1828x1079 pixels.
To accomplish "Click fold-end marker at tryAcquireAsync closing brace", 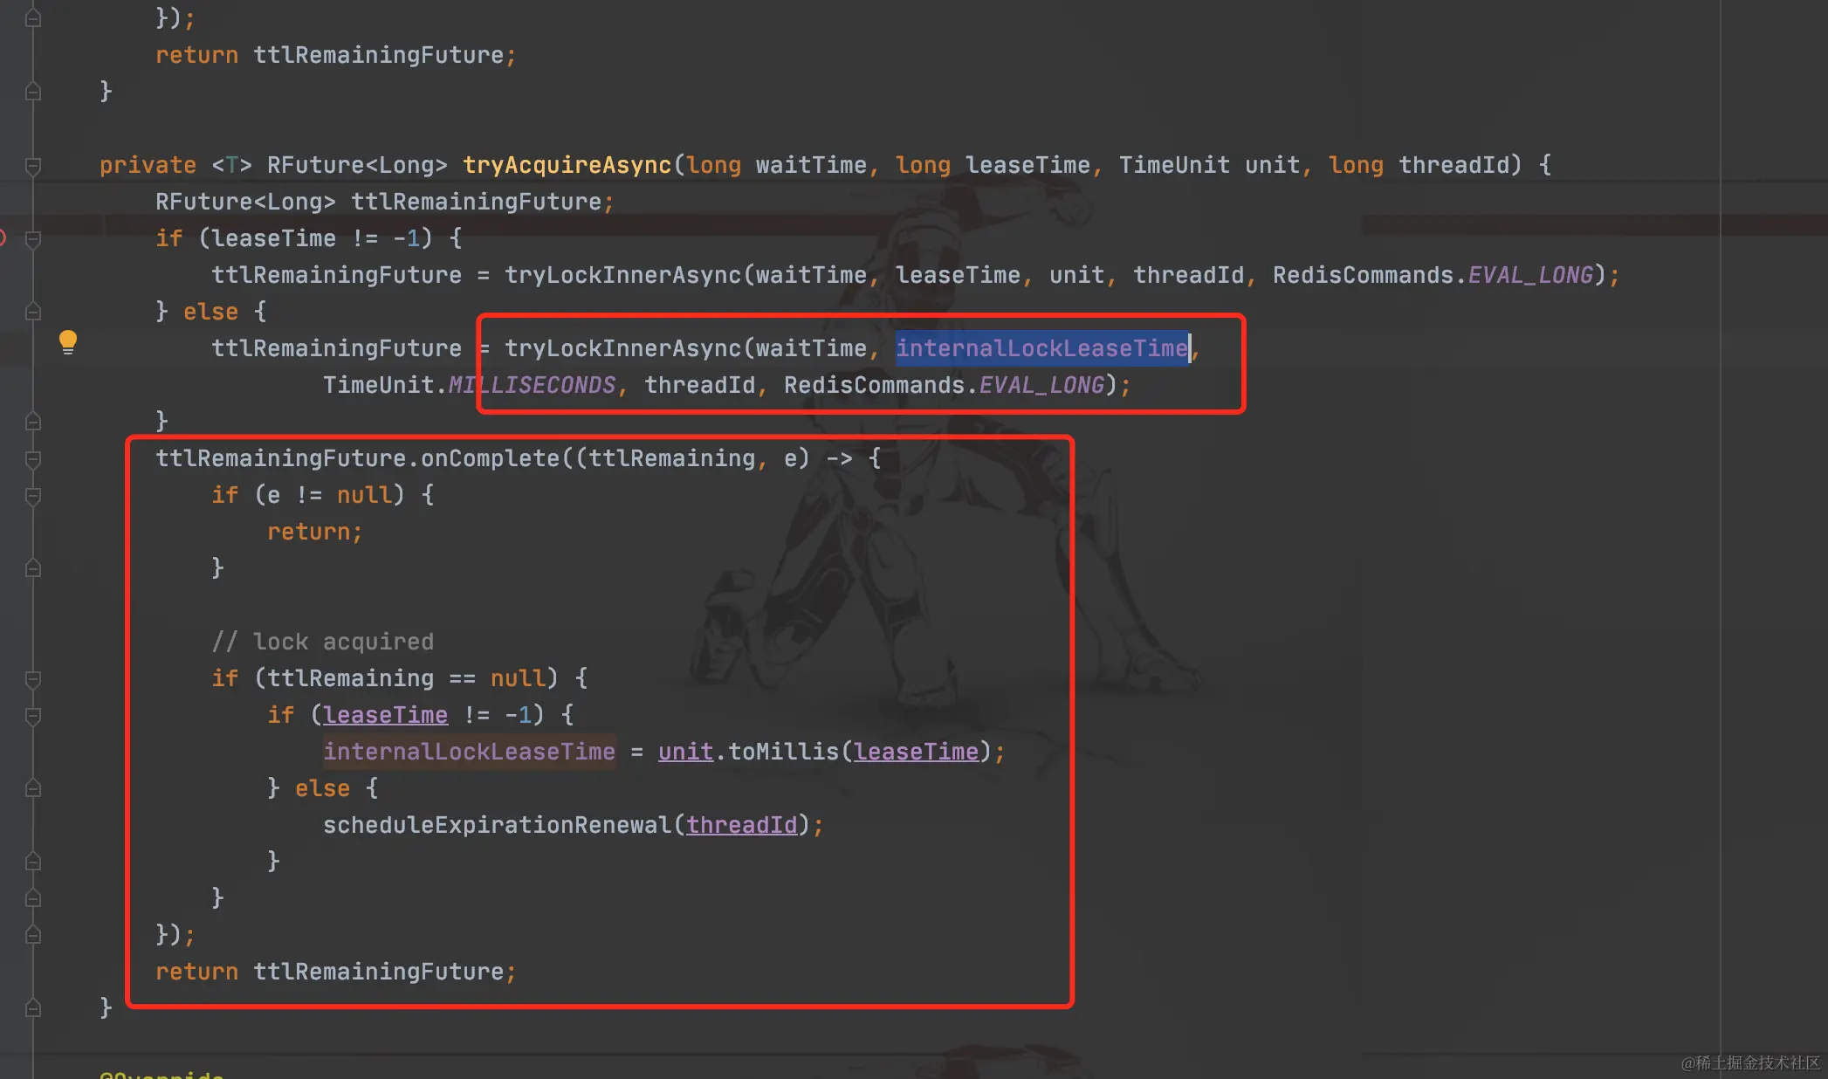I will click(x=33, y=1007).
